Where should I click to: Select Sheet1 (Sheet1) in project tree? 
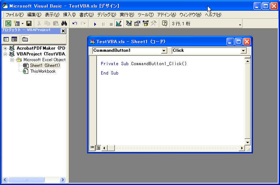tap(45, 66)
